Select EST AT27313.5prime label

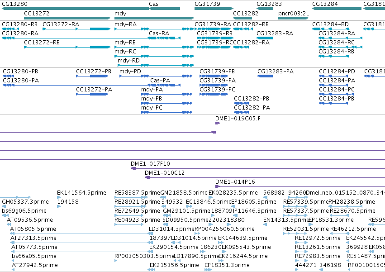pos(33,238)
